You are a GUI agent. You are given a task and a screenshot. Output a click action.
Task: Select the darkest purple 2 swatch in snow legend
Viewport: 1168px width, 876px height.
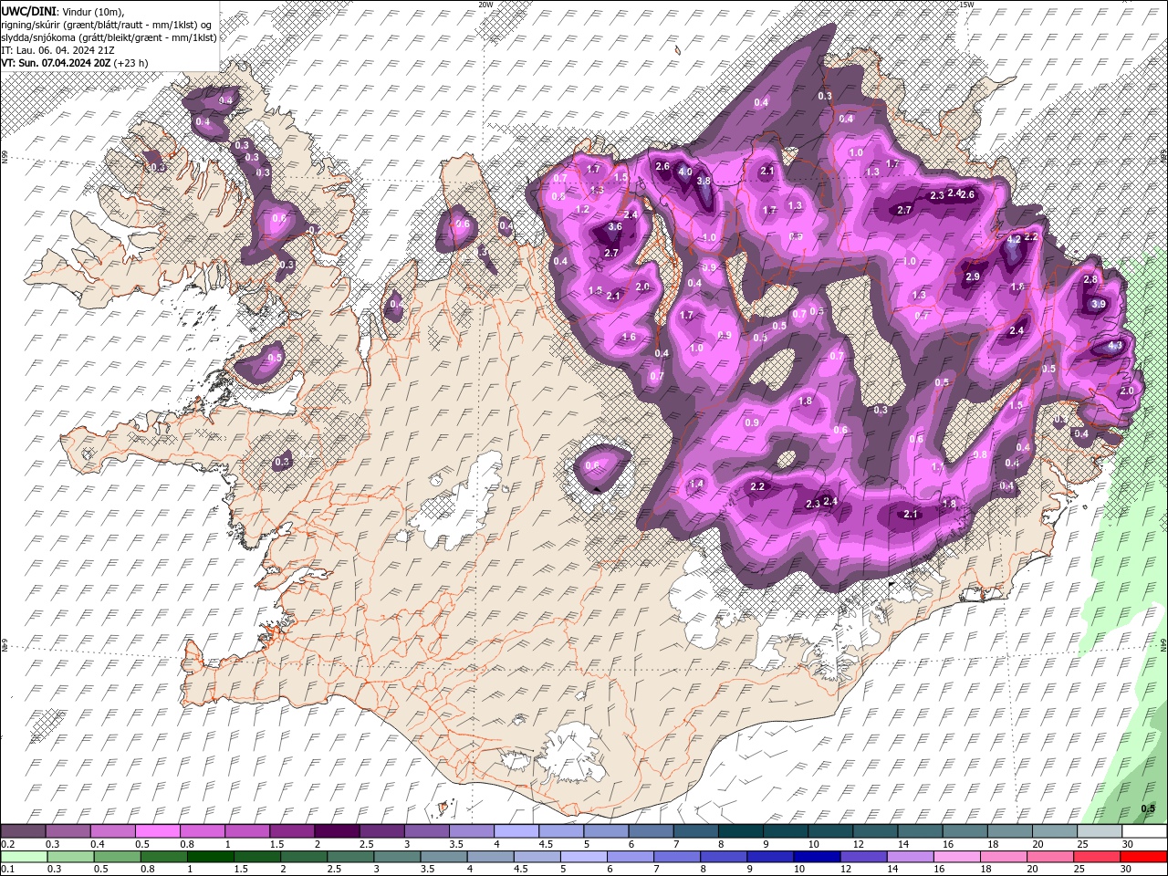tap(336, 831)
